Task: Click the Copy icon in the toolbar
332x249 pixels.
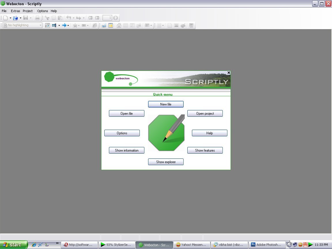Action: click(54, 18)
